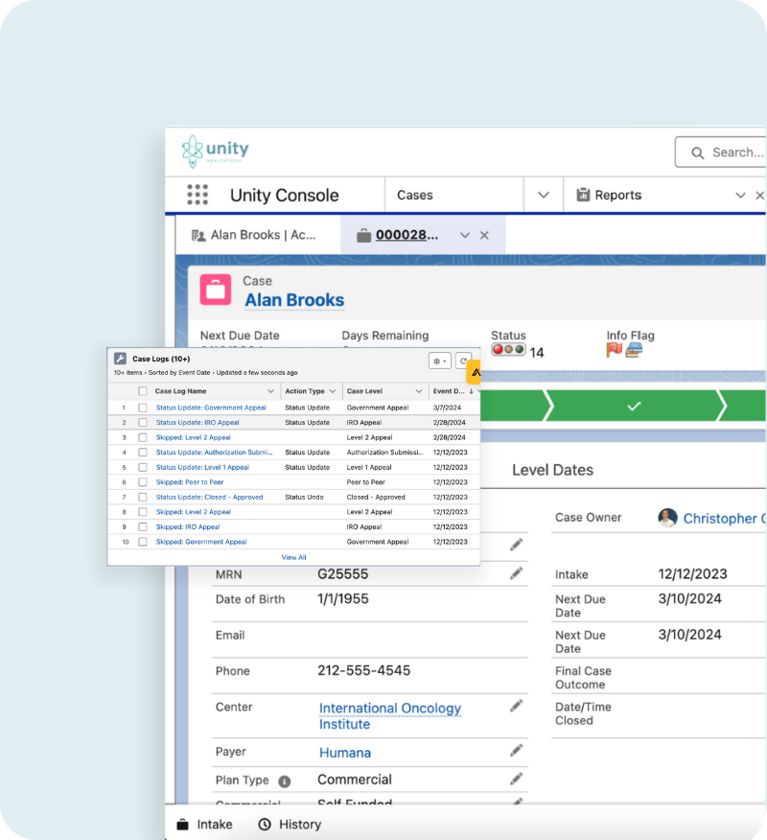Click the Plan Type info icon
The image size is (767, 840).
(285, 781)
